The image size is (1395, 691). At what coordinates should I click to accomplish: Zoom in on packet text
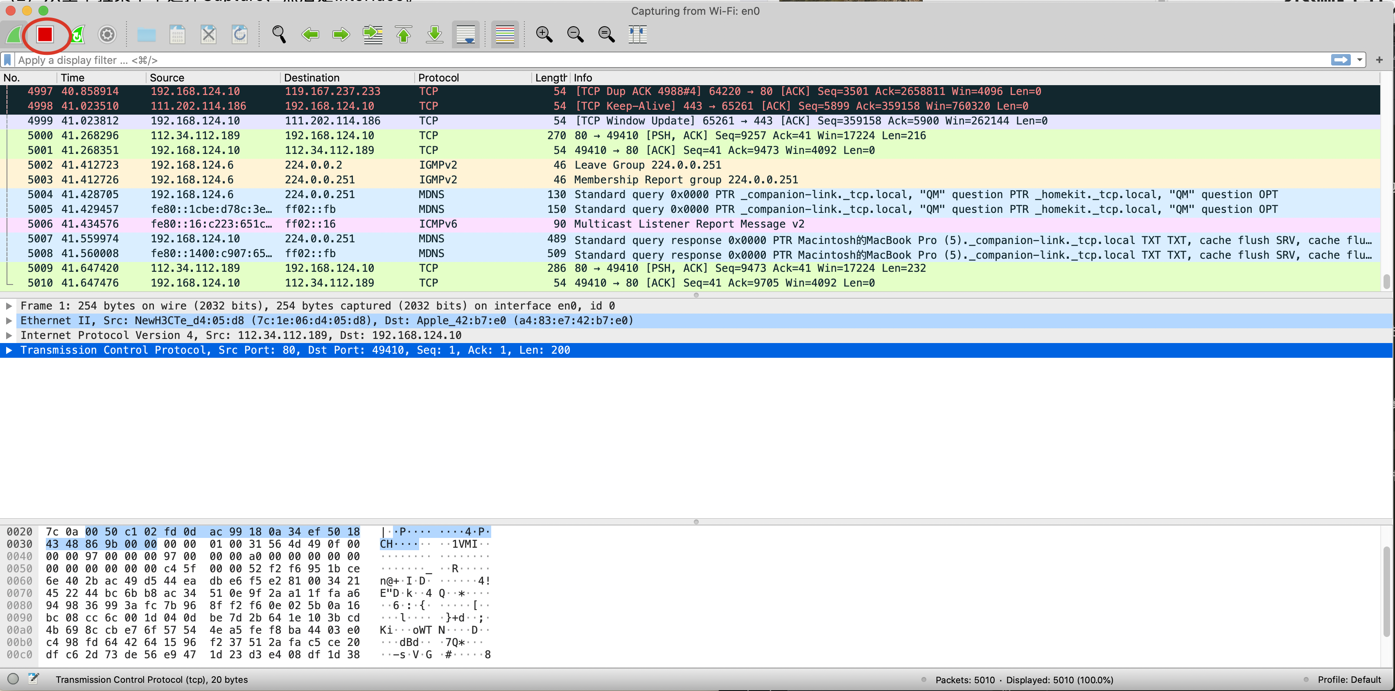[x=544, y=35]
